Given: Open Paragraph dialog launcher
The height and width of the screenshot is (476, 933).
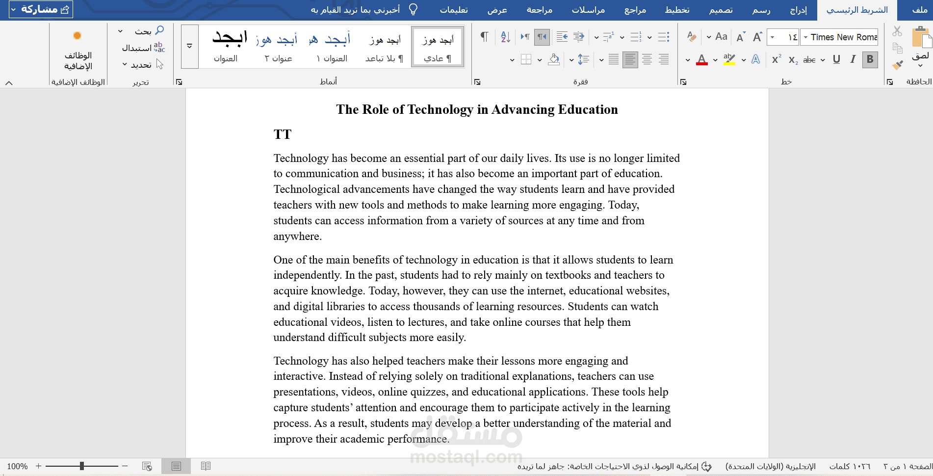Looking at the screenshot, I should point(477,82).
